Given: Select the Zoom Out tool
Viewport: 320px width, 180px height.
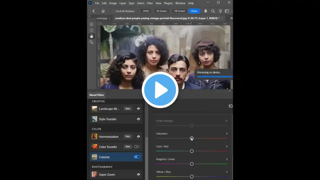Looking at the screenshot, I should click(91, 30).
